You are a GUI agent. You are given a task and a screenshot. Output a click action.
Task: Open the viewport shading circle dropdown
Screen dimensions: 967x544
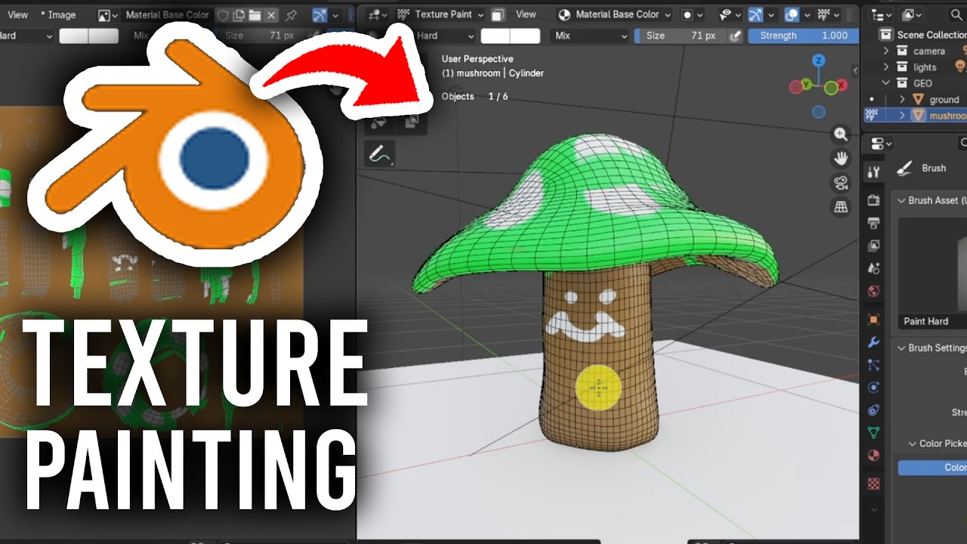[691, 14]
